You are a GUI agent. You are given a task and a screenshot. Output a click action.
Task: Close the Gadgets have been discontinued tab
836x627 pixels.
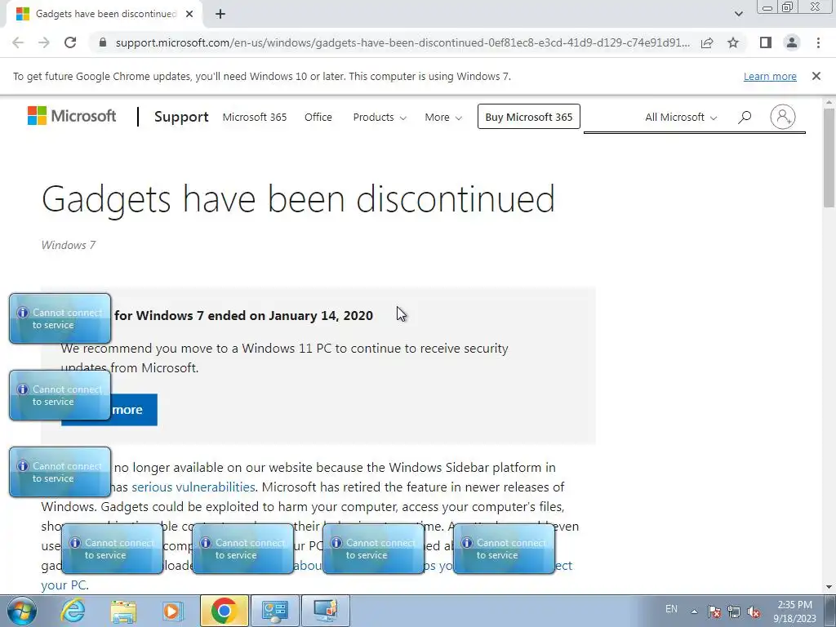coord(189,14)
